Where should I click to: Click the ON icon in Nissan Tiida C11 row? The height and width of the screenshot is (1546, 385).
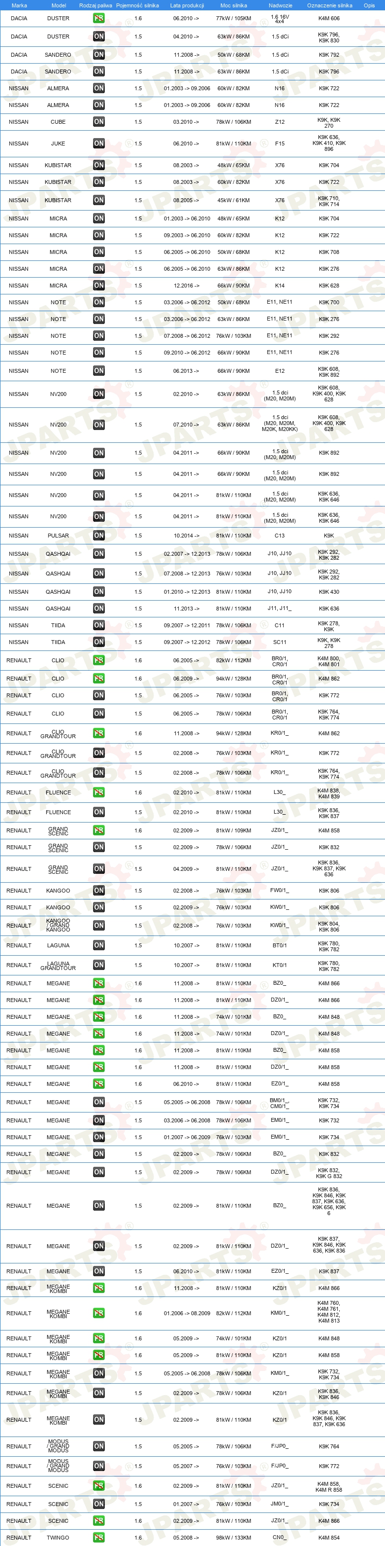pos(99,625)
